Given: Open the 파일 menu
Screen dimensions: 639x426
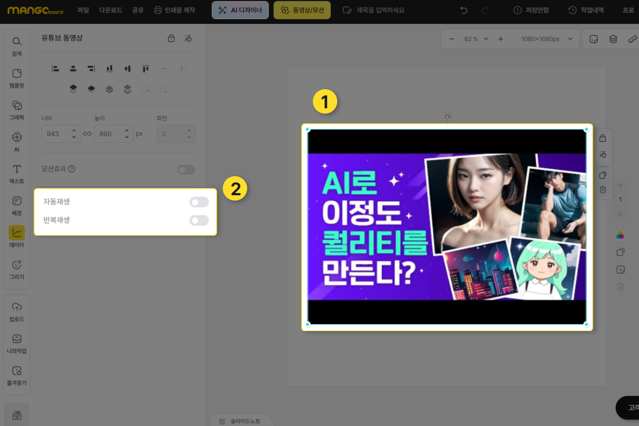Looking at the screenshot, I should coord(83,10).
